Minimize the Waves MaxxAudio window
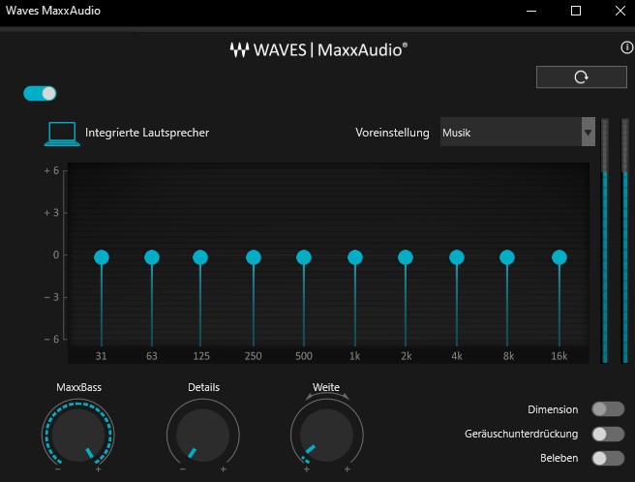635x482 pixels. tap(531, 11)
